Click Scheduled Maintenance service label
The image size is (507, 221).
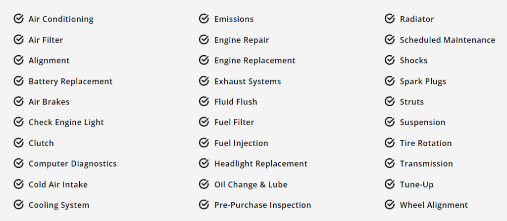pyautogui.click(x=448, y=40)
